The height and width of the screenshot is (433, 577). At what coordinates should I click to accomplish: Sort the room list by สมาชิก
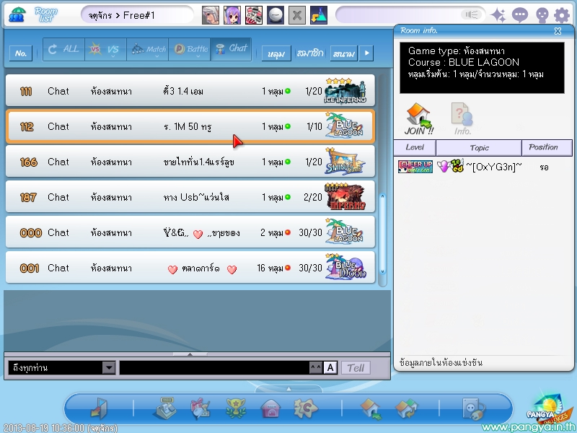pyautogui.click(x=310, y=53)
